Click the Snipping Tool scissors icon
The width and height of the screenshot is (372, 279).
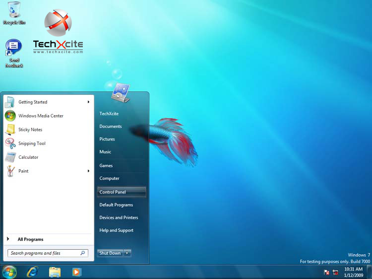point(10,143)
